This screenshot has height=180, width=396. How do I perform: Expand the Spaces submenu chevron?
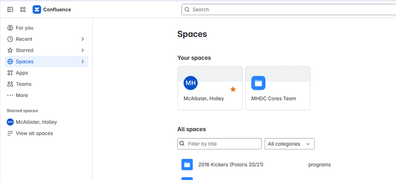point(82,62)
